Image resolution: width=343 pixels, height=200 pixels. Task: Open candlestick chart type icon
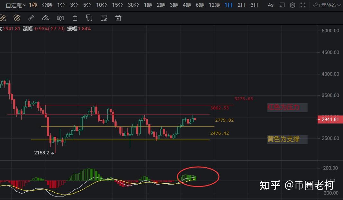60,18
